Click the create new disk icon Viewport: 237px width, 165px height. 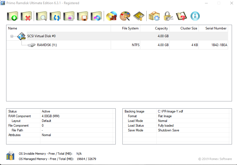tap(13, 16)
